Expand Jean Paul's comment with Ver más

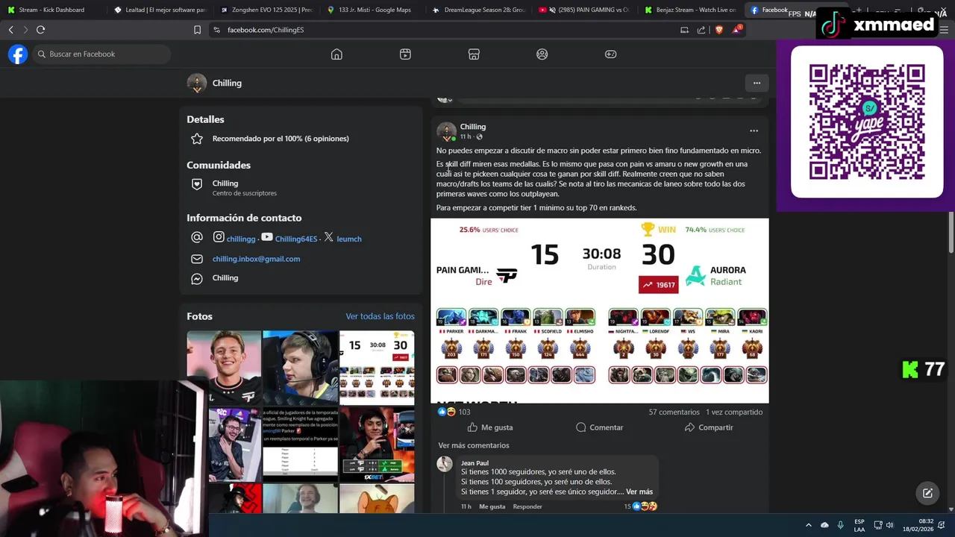[639, 492]
